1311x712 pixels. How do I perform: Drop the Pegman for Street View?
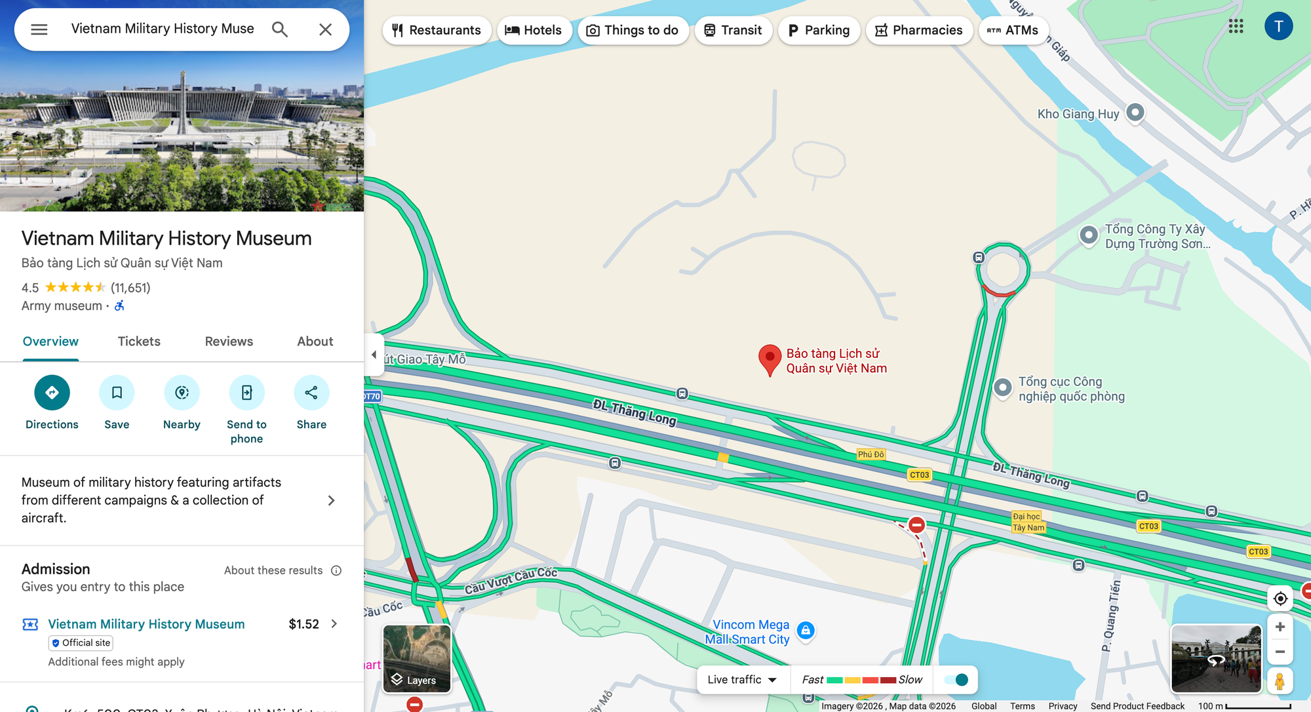point(1280,681)
